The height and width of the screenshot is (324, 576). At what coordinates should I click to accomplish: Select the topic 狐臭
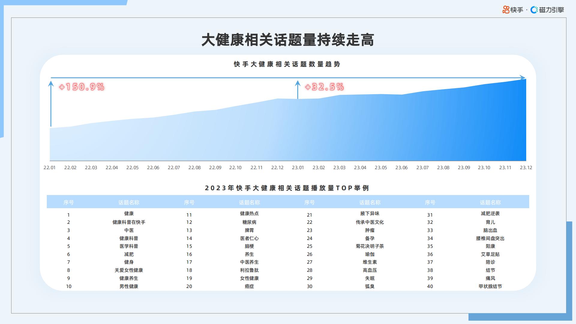[370, 286]
